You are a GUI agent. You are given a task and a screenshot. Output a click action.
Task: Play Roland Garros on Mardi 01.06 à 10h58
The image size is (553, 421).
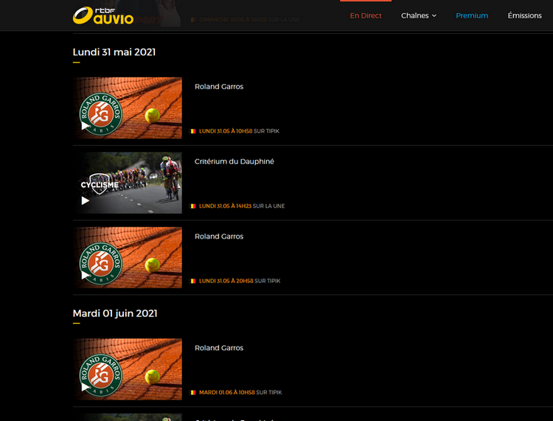pyautogui.click(x=85, y=387)
